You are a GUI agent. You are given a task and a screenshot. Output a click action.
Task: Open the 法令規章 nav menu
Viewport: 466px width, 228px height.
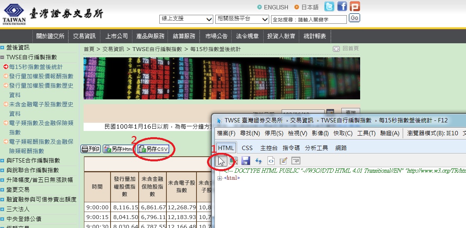pyautogui.click(x=247, y=36)
